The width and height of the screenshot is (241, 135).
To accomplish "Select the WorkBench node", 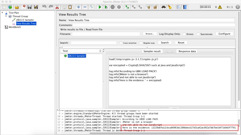I will click(14, 27).
